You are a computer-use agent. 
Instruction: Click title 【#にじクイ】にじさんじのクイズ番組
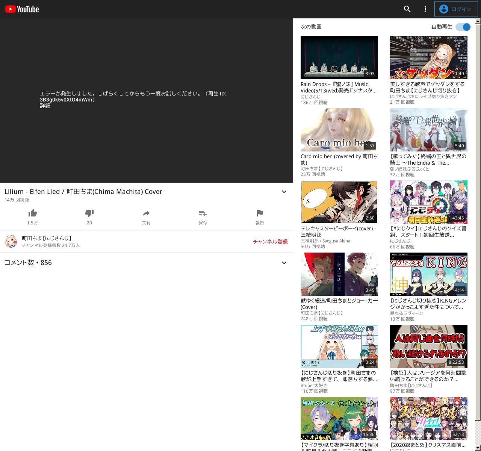tap(428, 232)
